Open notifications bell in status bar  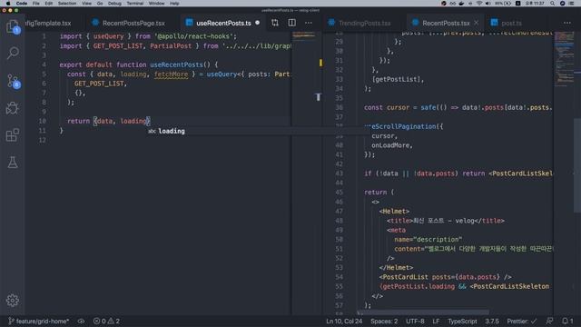[x=567, y=321]
